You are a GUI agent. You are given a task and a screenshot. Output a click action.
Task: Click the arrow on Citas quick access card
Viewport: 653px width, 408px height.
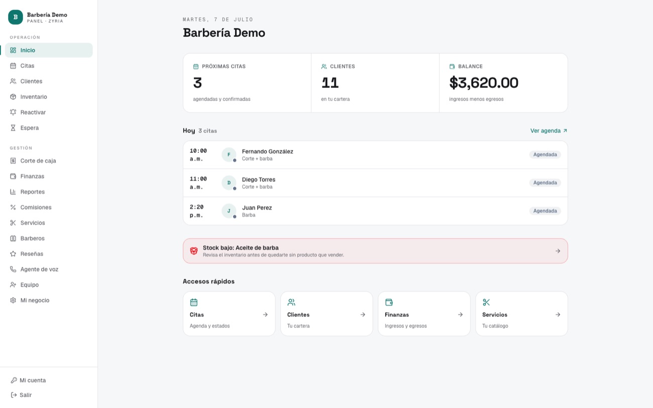(x=265, y=315)
